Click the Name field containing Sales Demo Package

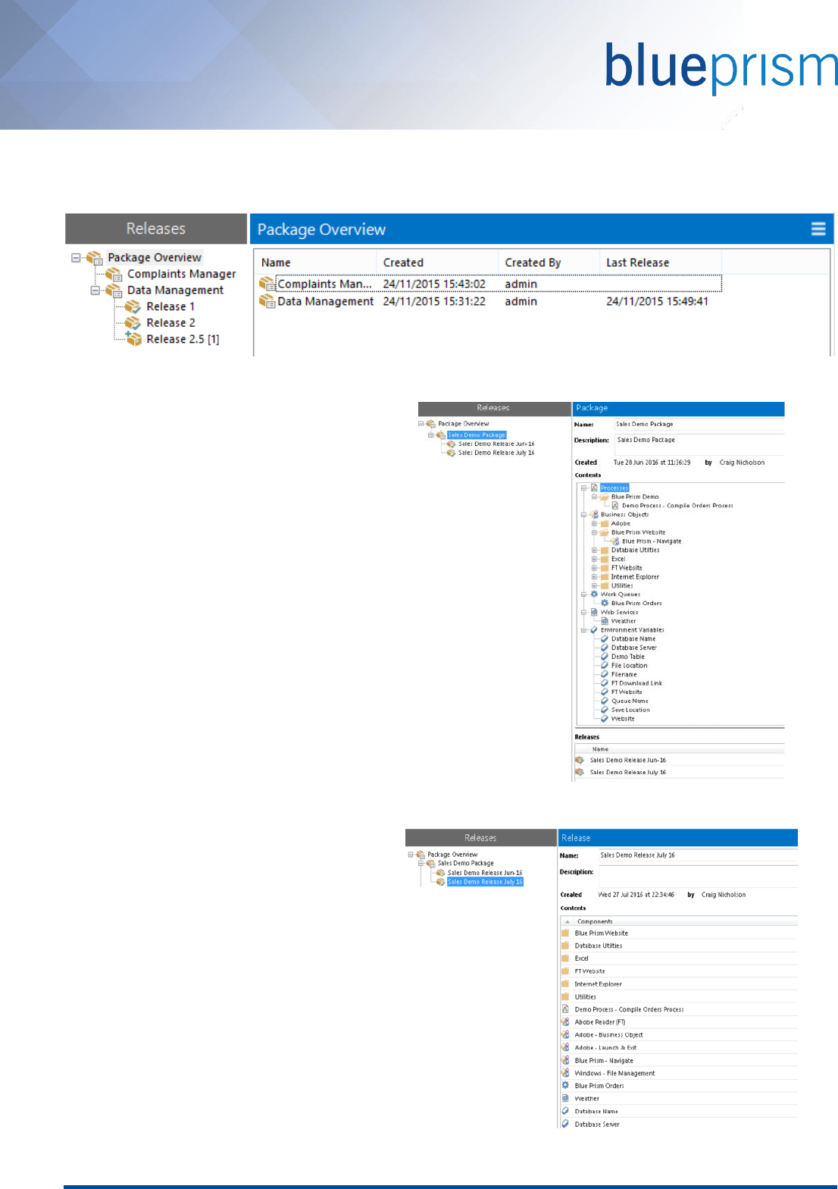click(699, 424)
